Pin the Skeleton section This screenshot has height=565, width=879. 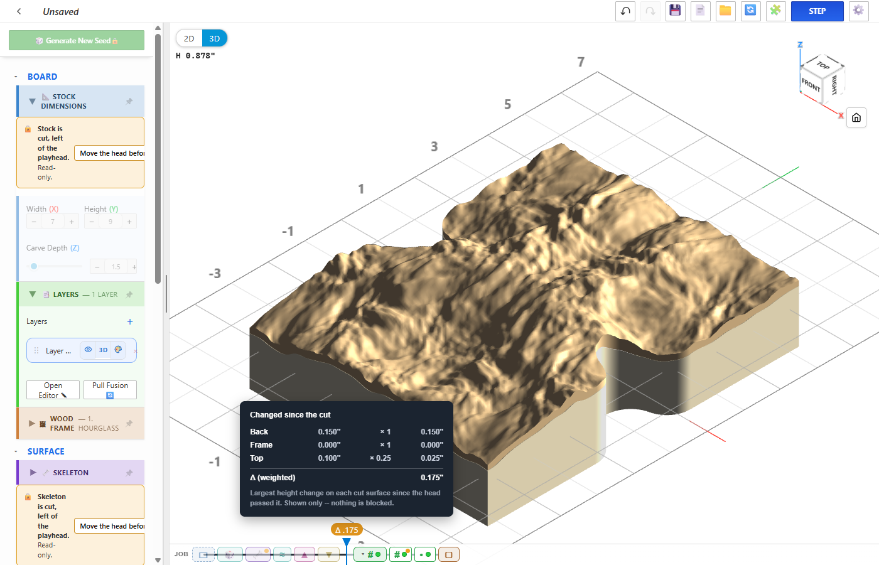(129, 473)
